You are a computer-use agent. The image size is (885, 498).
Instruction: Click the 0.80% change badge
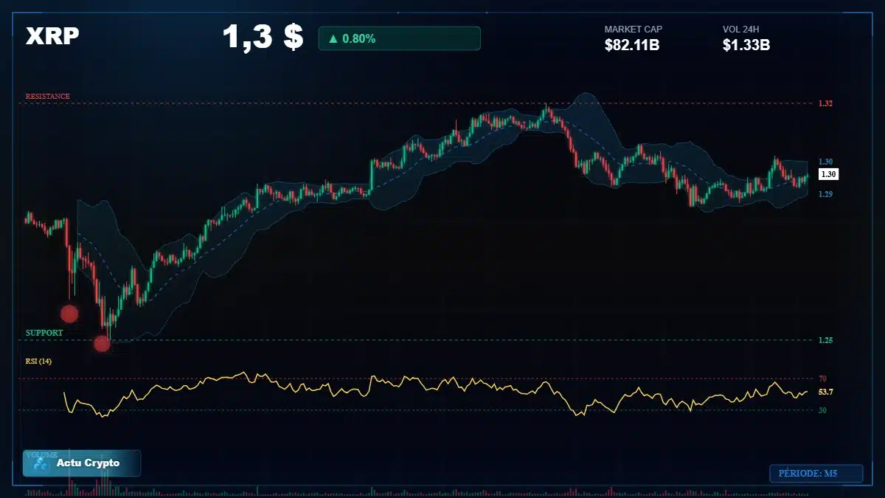click(399, 38)
